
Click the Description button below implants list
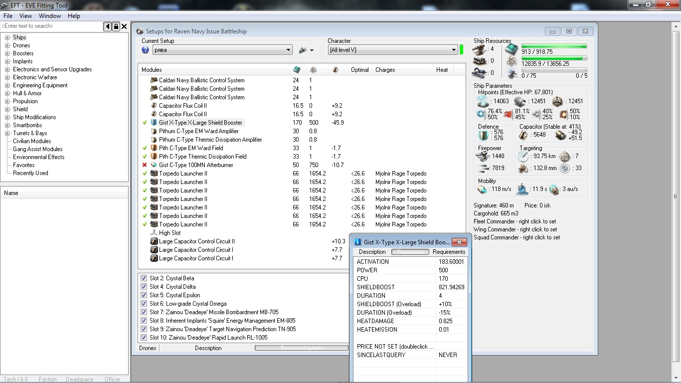point(208,348)
